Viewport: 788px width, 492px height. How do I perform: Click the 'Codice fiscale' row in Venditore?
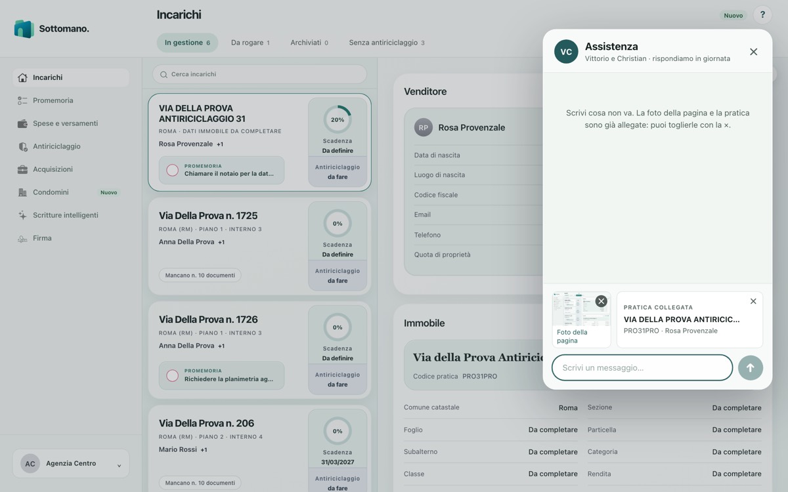479,195
